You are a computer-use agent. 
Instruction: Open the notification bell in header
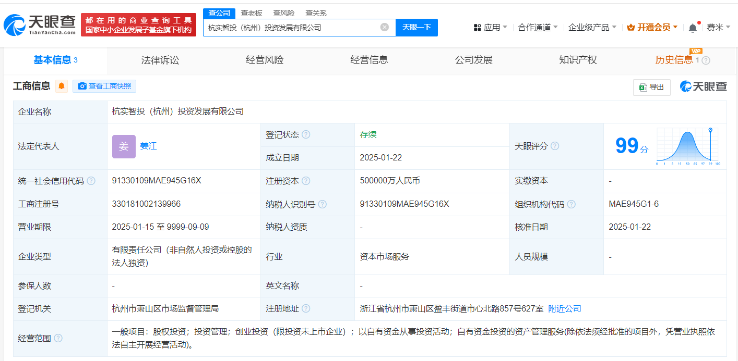point(693,28)
